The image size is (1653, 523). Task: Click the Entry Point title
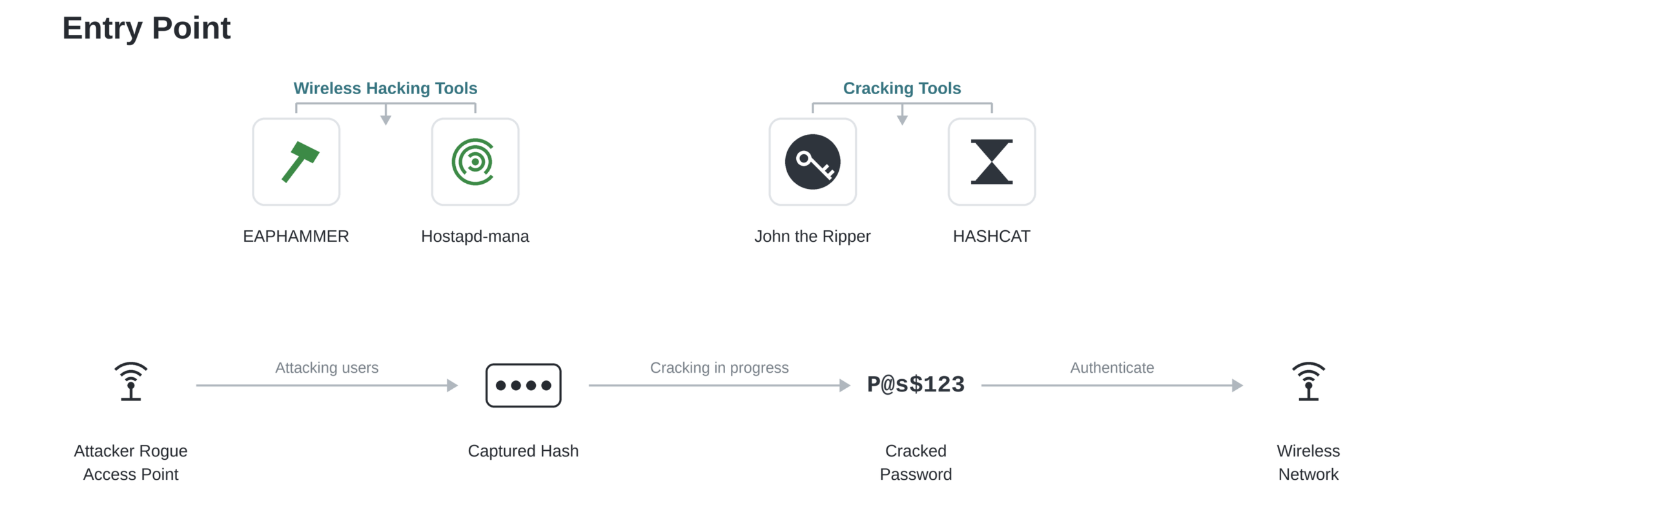pos(146,28)
